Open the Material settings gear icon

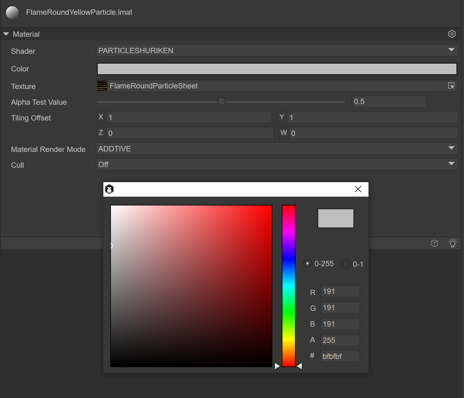pos(452,34)
